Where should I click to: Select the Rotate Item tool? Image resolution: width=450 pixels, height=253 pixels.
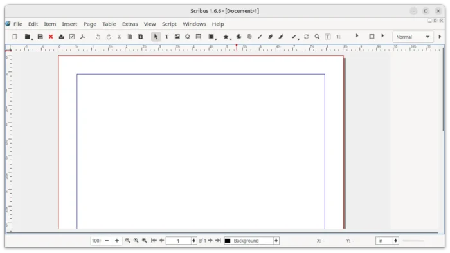click(307, 37)
